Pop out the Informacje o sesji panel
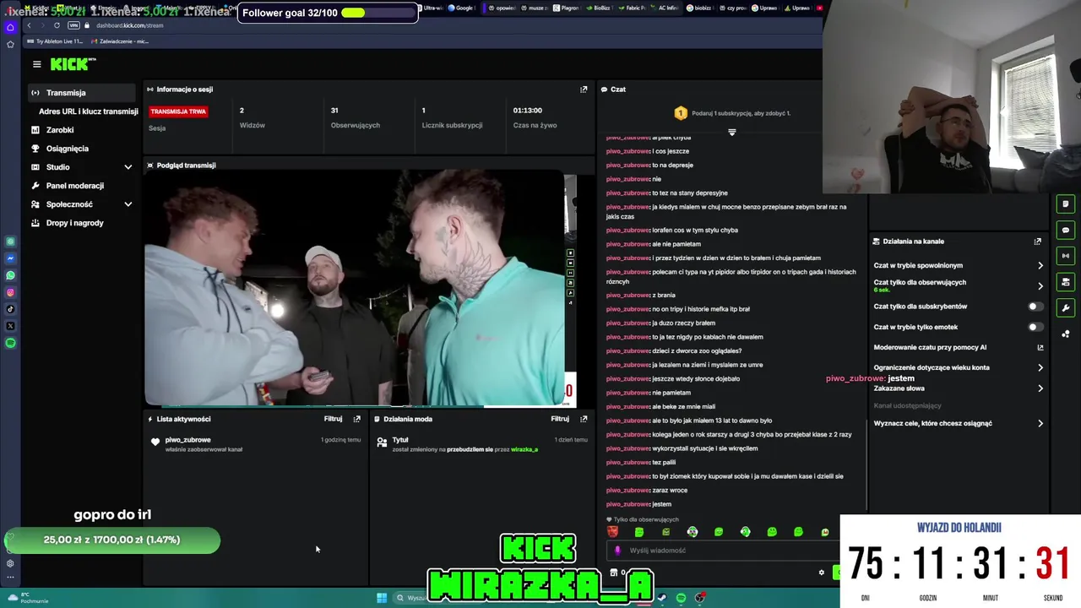This screenshot has width=1081, height=608. (x=584, y=90)
